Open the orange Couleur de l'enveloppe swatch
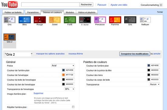167x110 pixels. [63, 75]
